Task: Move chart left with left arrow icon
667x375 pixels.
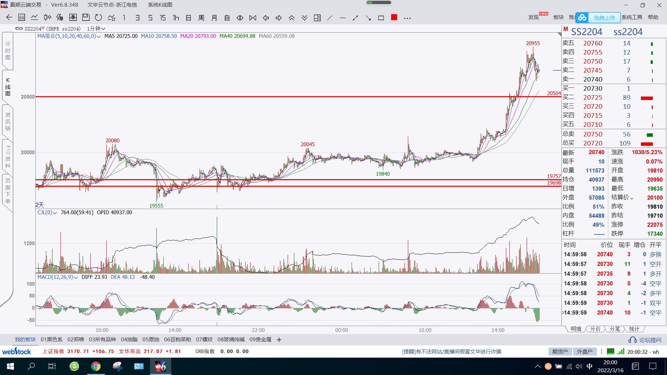Action: tap(266, 18)
